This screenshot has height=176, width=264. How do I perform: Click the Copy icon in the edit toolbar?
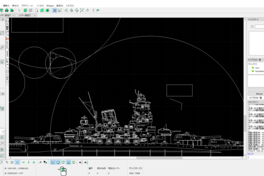42,11
